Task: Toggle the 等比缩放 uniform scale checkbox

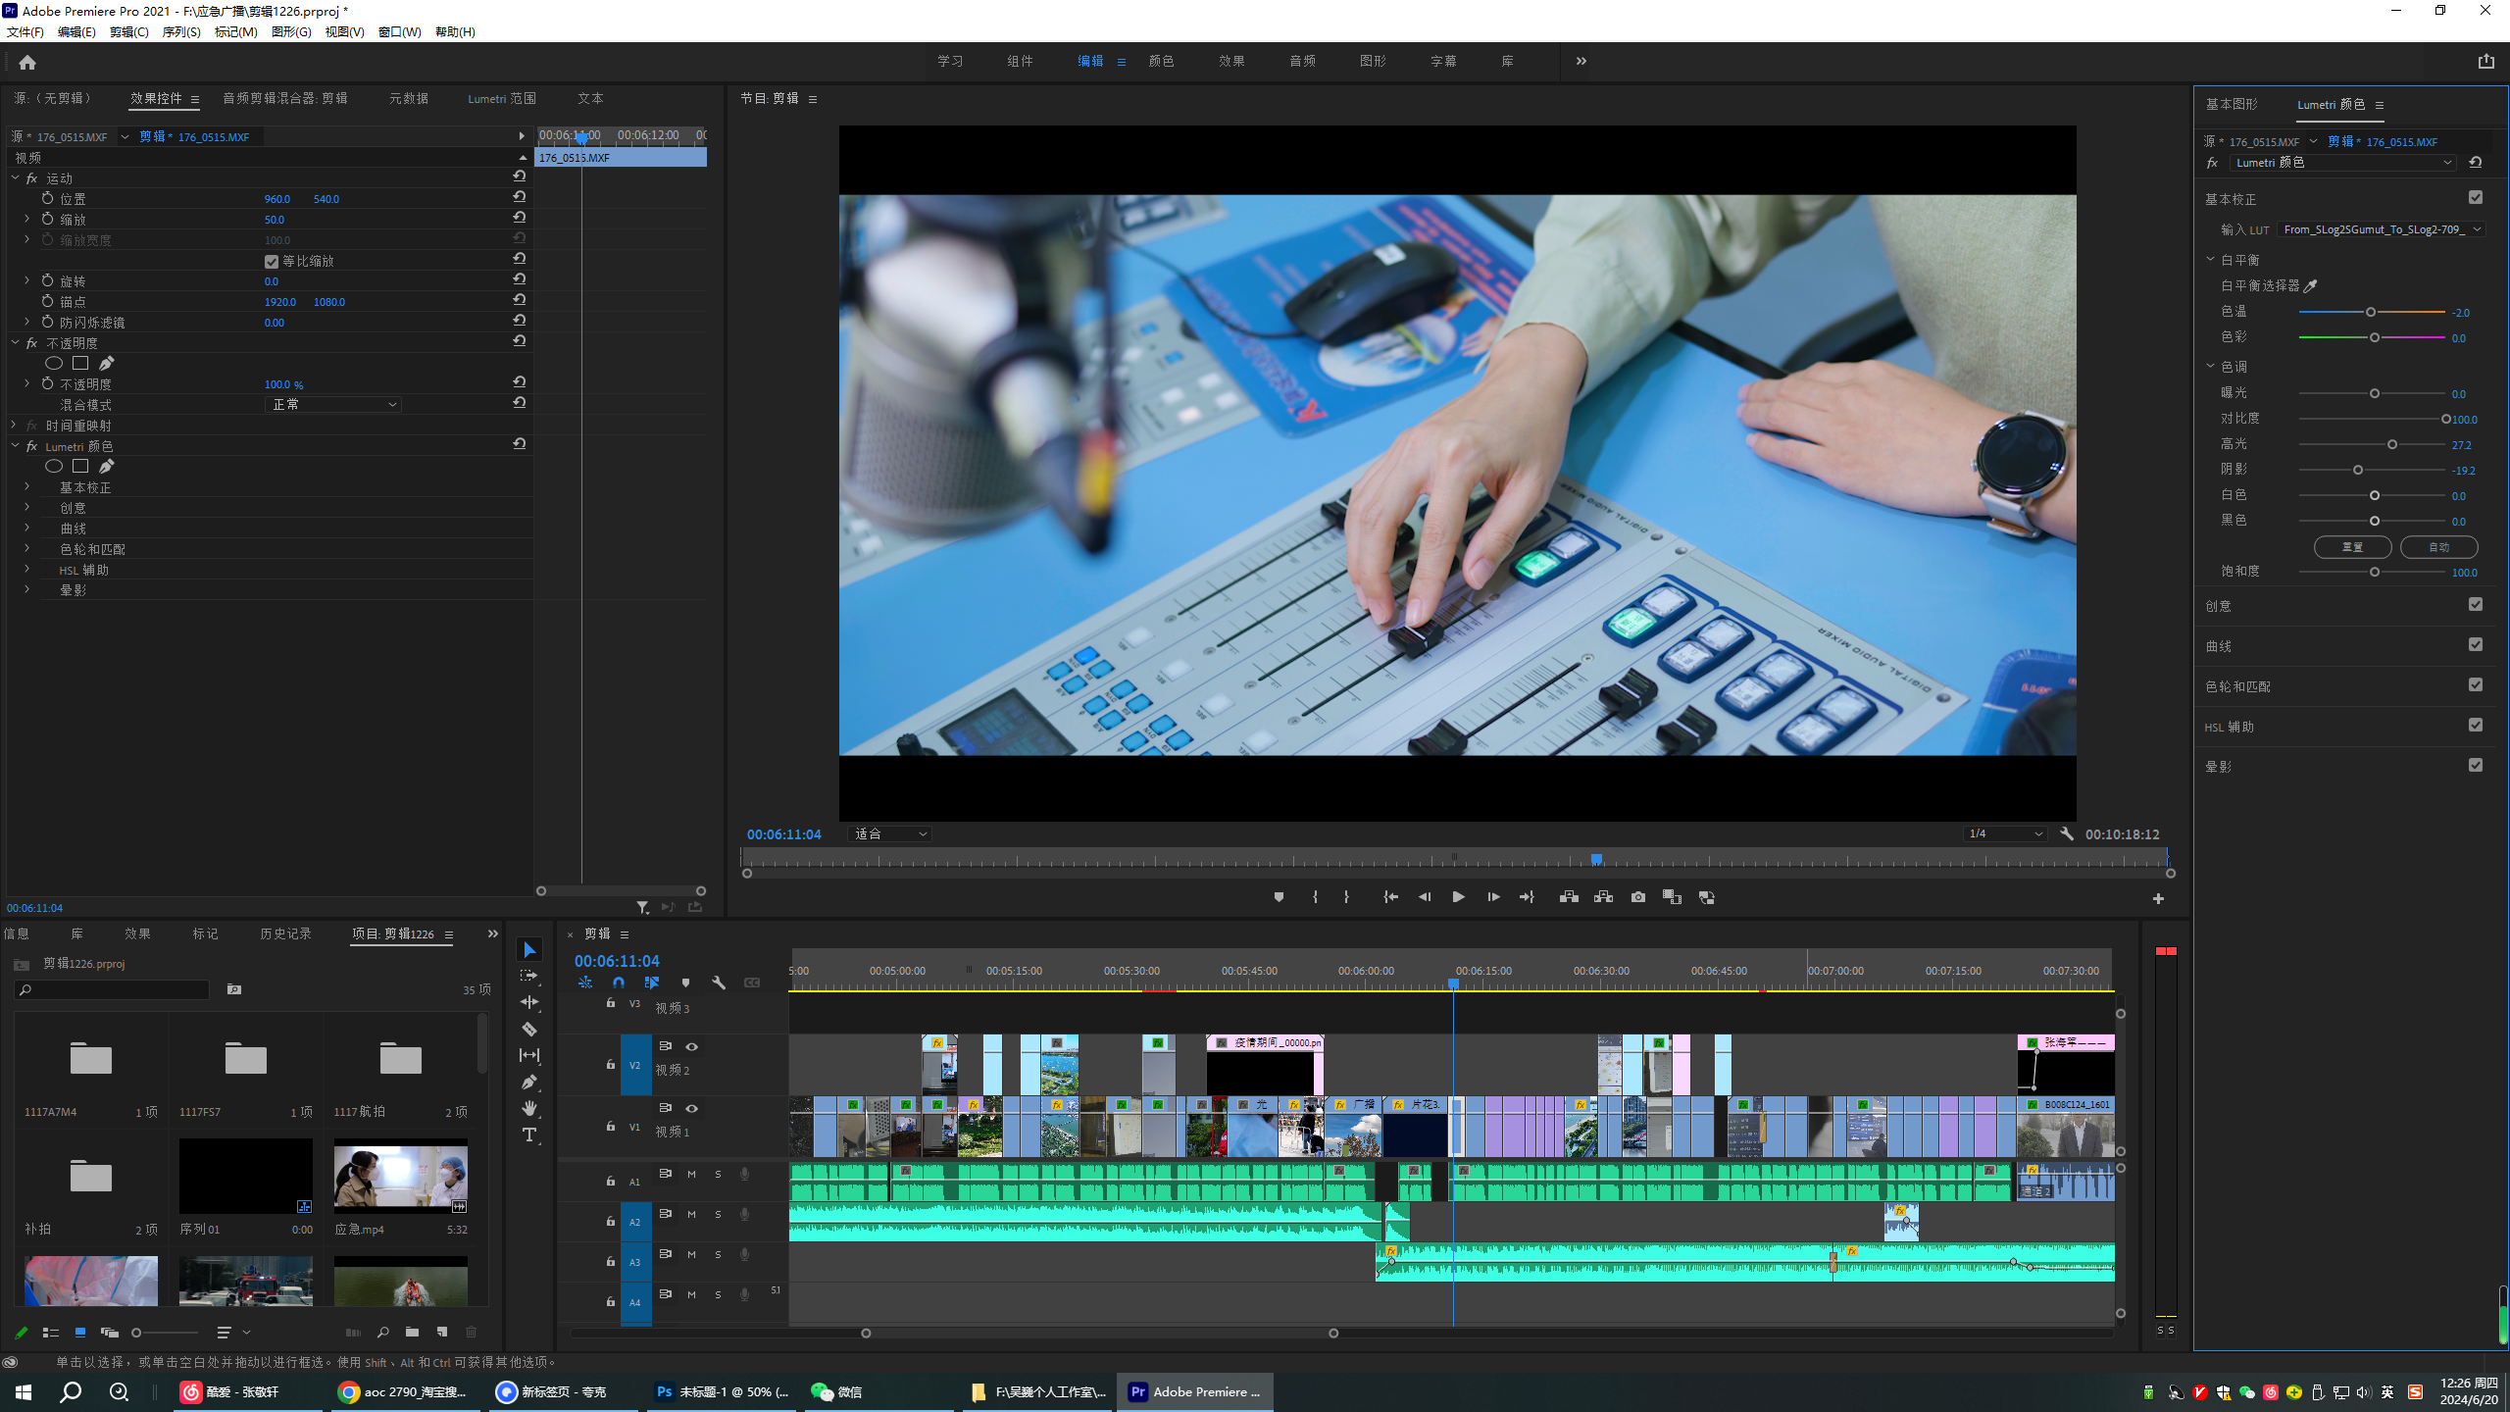Action: [272, 262]
